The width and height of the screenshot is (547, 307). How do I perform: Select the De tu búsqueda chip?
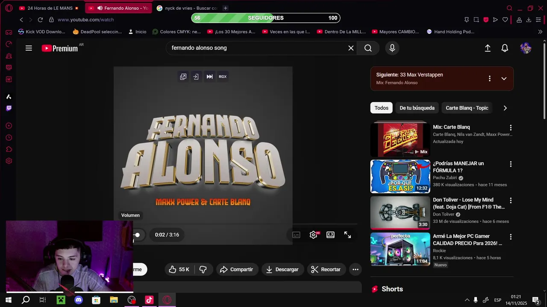417,108
